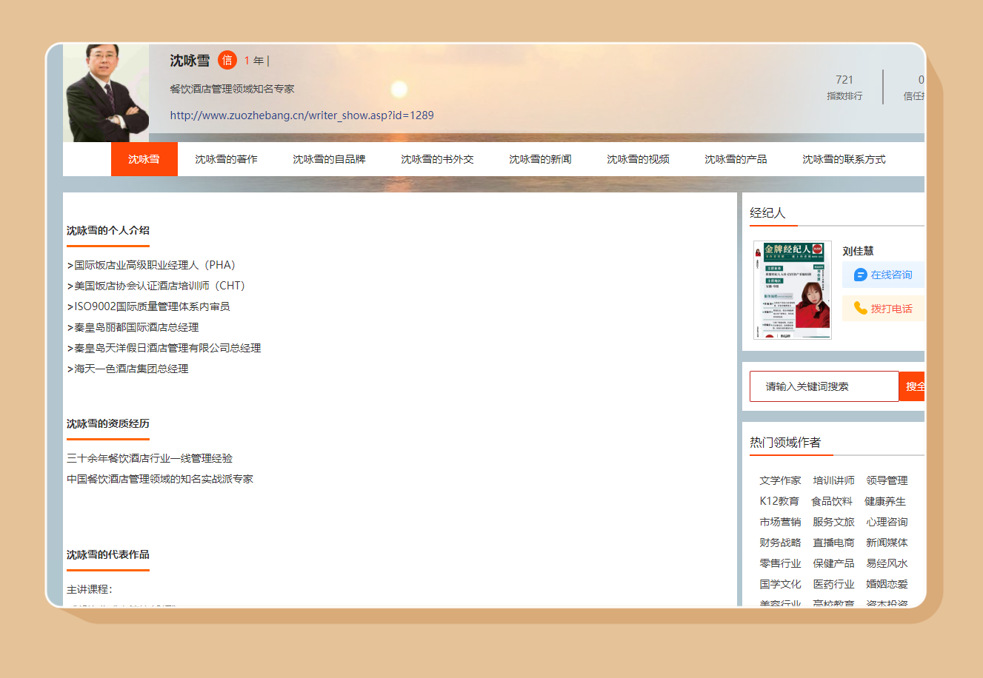Open the 沈咏雪的视频 tab

tap(638, 159)
